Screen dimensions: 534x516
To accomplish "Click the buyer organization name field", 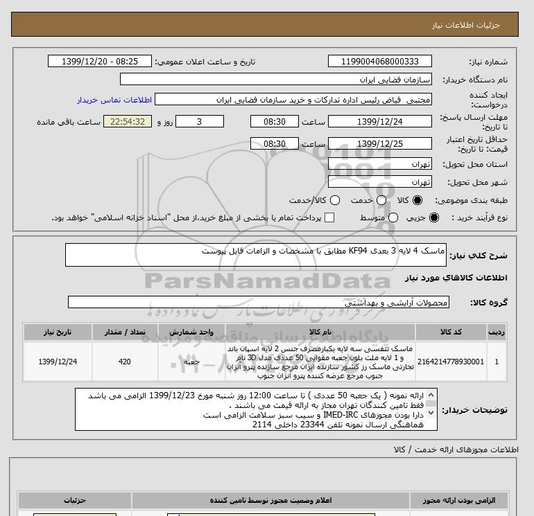I will coord(276,80).
